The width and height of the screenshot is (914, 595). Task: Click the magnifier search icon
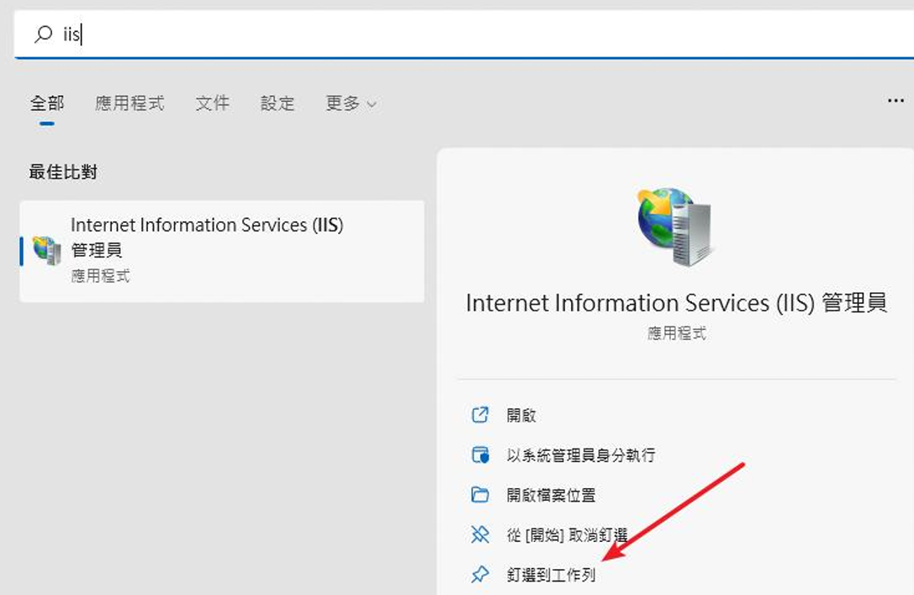(43, 34)
